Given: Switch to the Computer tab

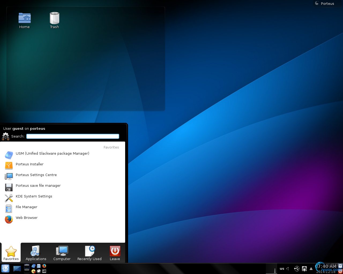Looking at the screenshot, I should [x=62, y=253].
